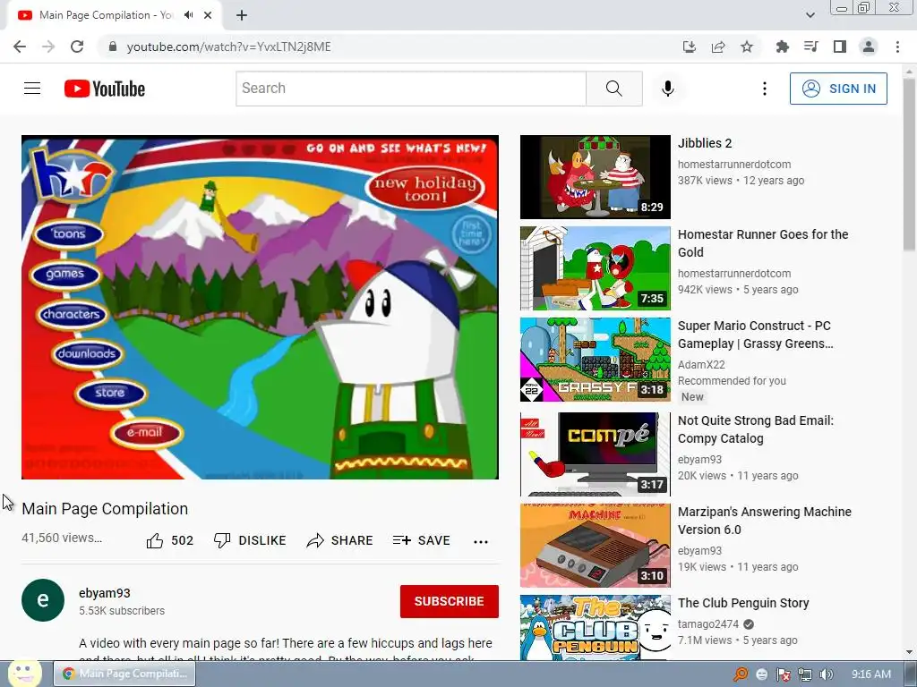Click the address bar URL

(x=228, y=47)
